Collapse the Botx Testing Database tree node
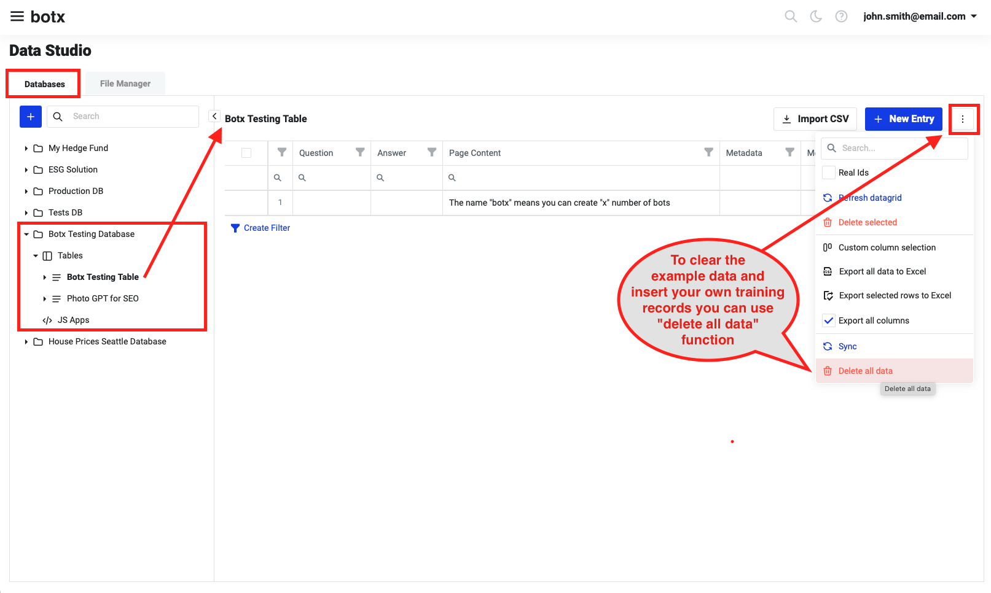991x593 pixels. (x=26, y=234)
